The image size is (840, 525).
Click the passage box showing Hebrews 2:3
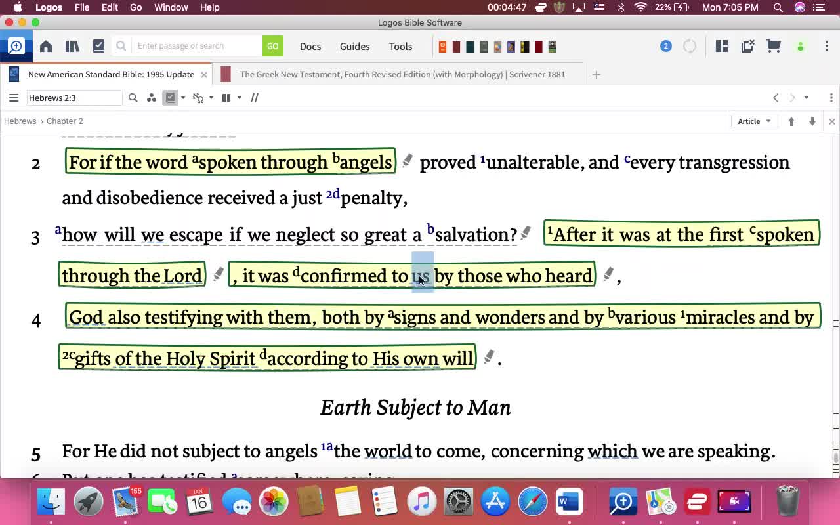74,98
